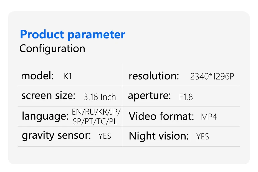Select the SP/PT/TC/PL language line
The width and height of the screenshot is (258, 172).
[x=95, y=121]
